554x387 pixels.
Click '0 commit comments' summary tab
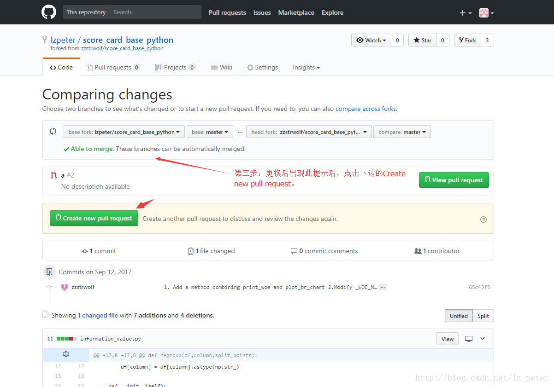click(324, 251)
